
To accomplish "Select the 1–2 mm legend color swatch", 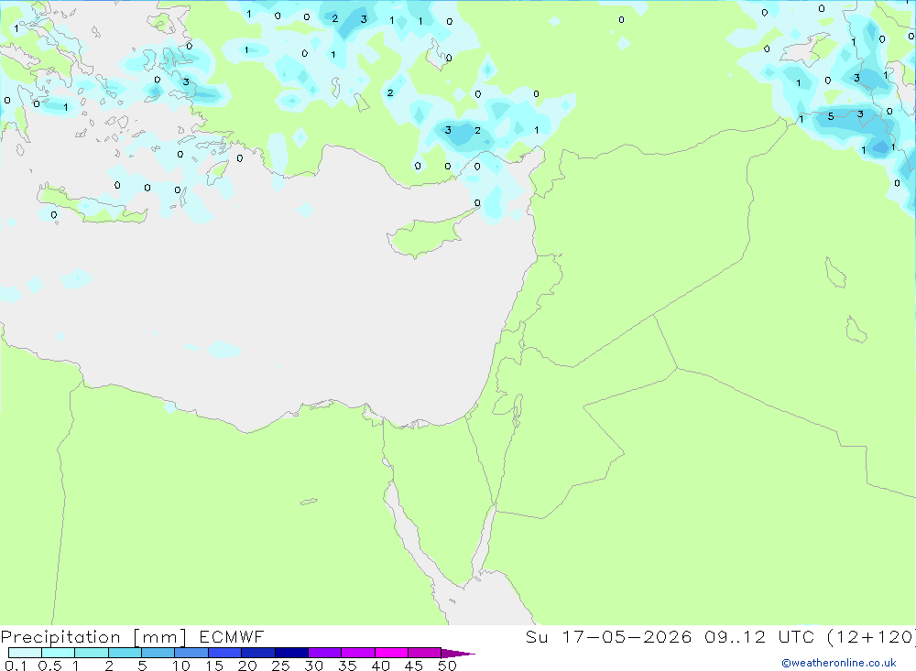I will point(91,653).
